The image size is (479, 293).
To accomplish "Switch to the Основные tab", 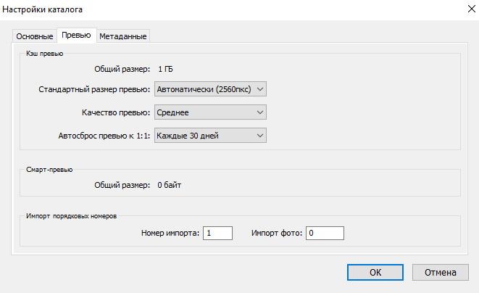I will pos(35,36).
